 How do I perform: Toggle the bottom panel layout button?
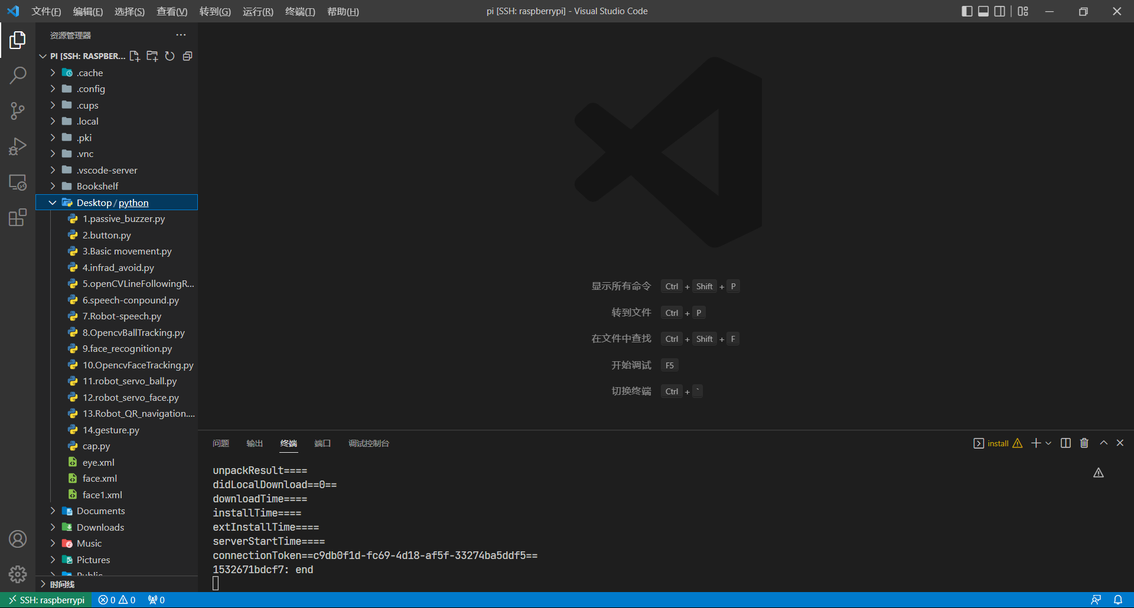coord(983,11)
